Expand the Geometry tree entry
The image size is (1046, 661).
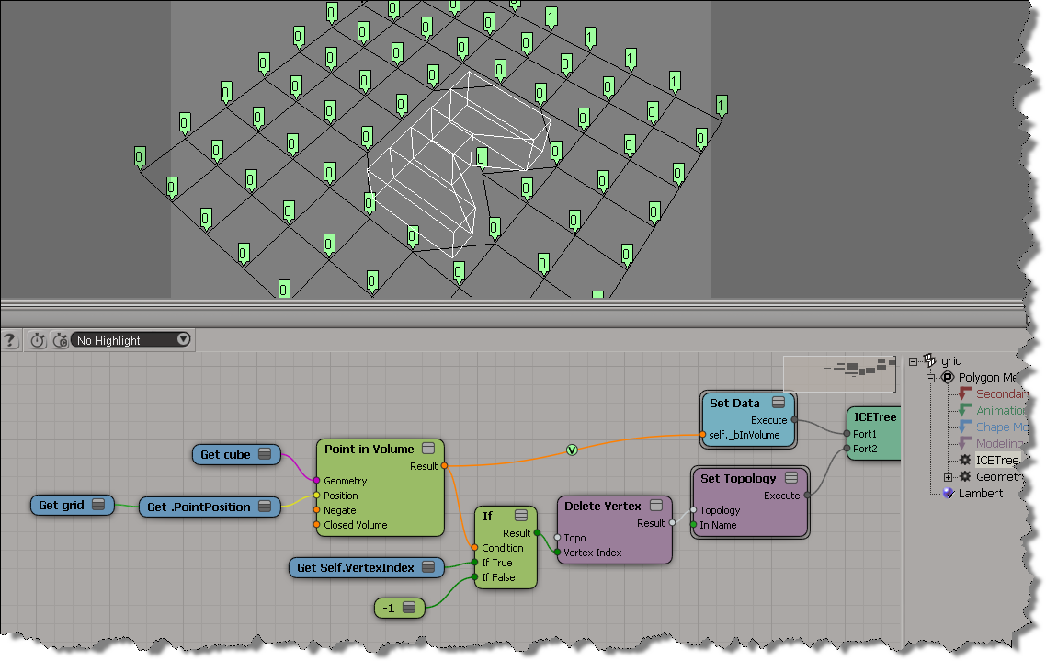pos(949,476)
